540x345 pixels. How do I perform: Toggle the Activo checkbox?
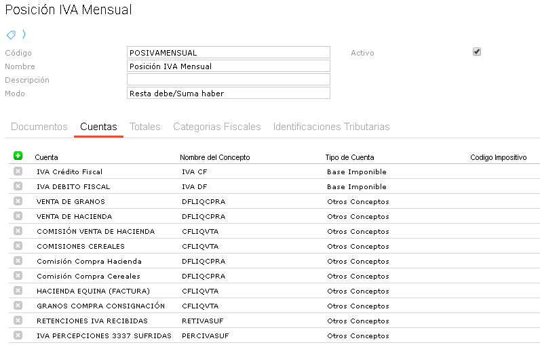(x=477, y=52)
